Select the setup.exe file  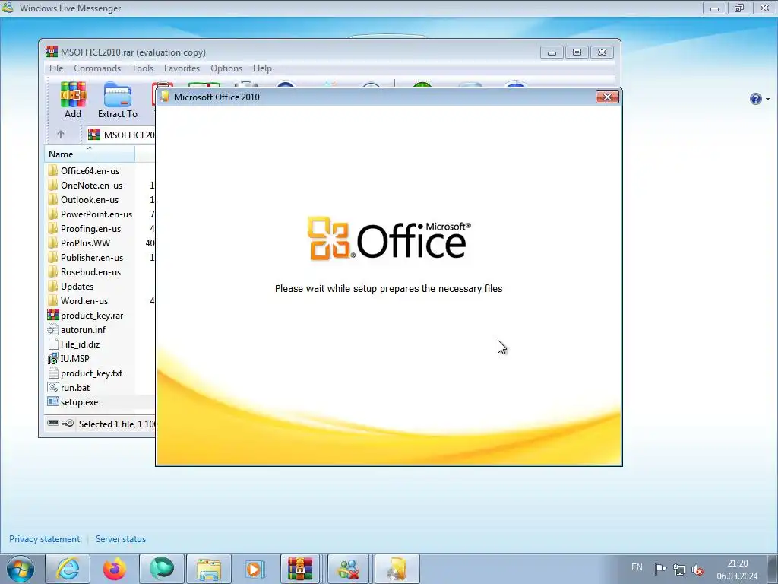79,401
